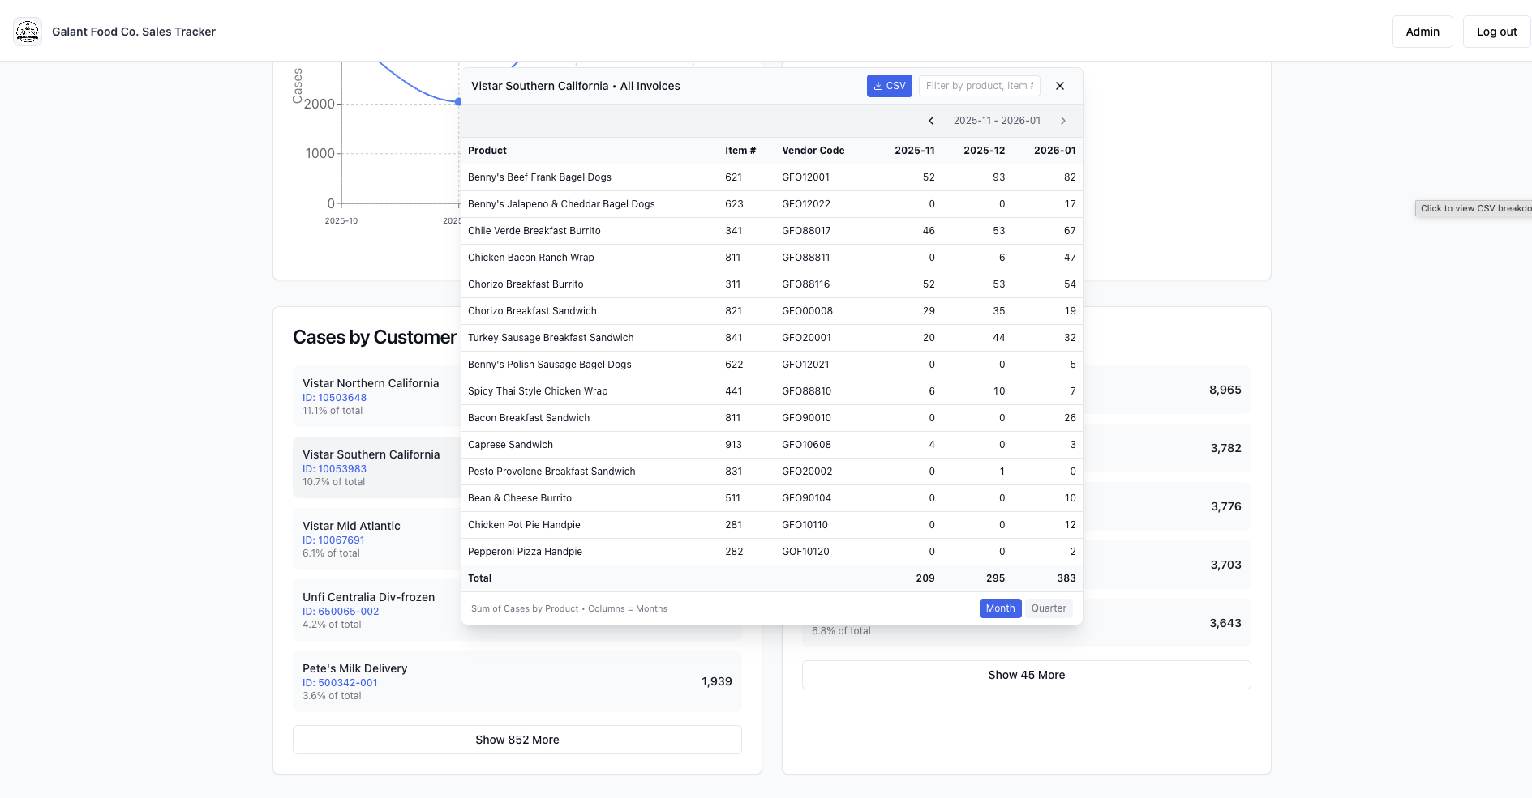Select the Pete's Milk Delivery customer row
This screenshot has height=798, width=1532.
(x=517, y=681)
